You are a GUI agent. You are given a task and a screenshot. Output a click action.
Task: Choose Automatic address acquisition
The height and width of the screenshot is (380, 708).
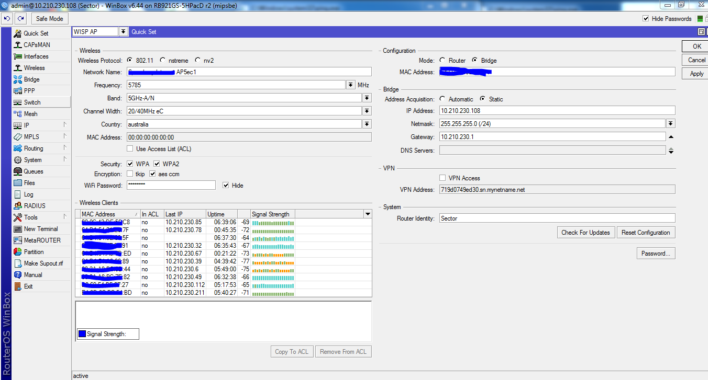pyautogui.click(x=442, y=99)
